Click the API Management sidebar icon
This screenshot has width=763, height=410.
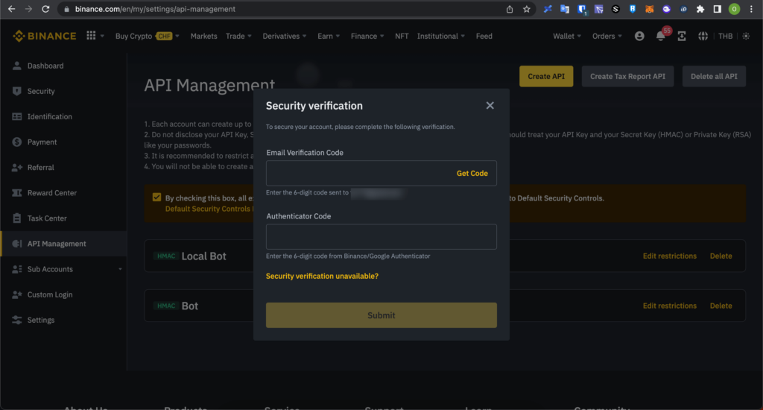click(17, 244)
